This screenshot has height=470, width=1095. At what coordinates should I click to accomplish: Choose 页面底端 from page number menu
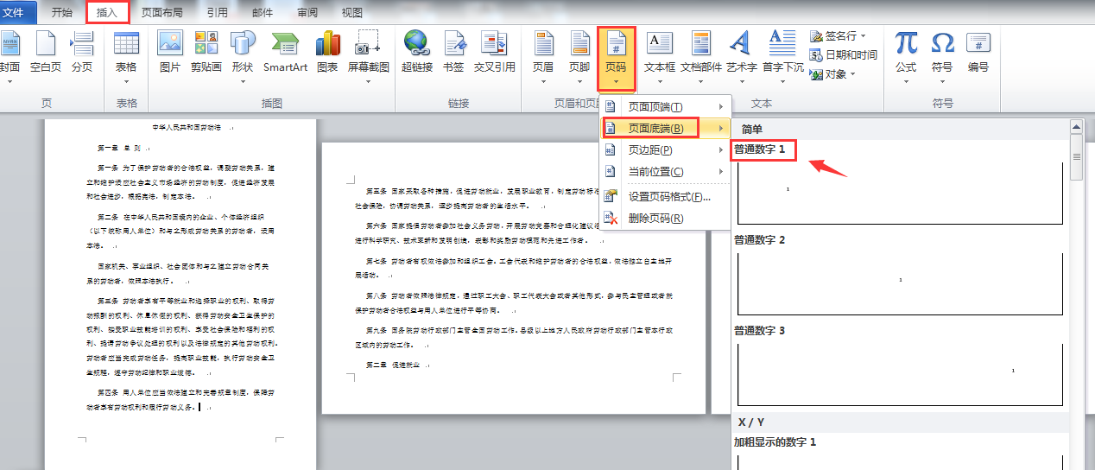point(665,128)
